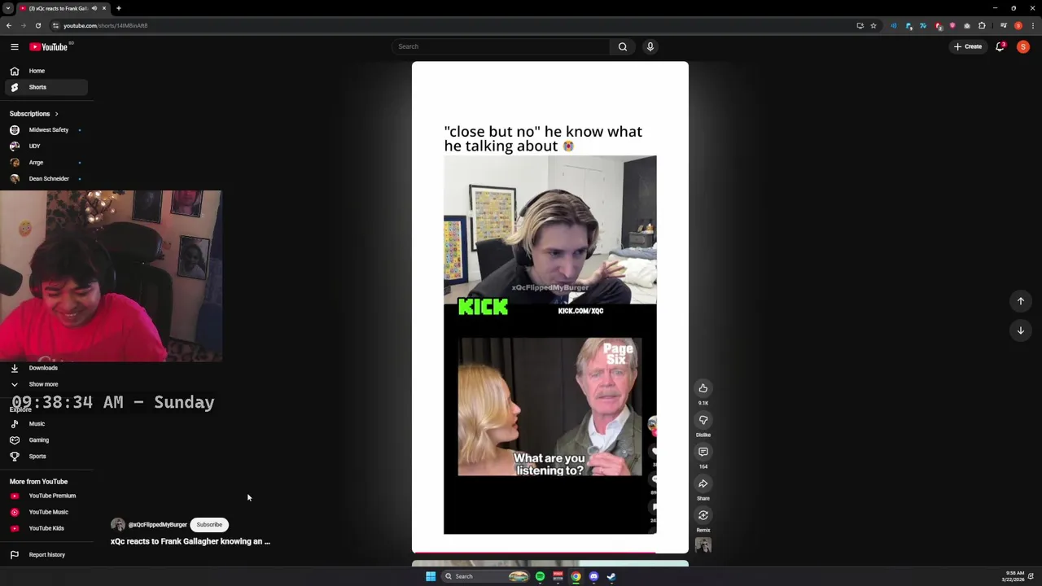Click the Chrome address bar URL
The image size is (1042, 586).
click(105, 25)
